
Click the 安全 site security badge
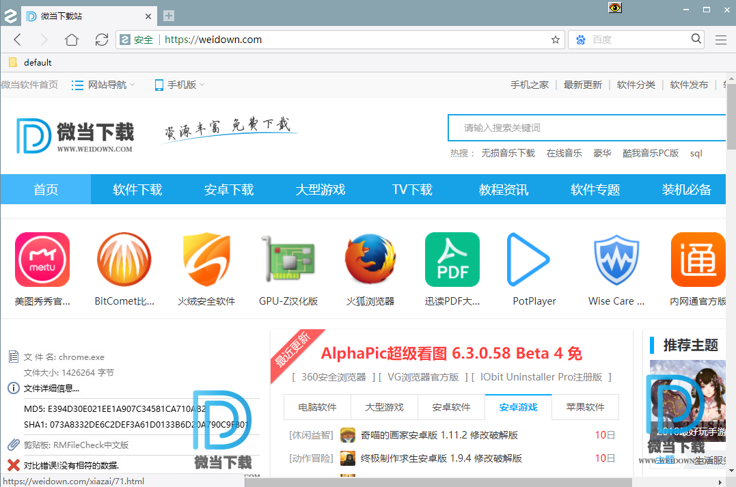tap(137, 40)
